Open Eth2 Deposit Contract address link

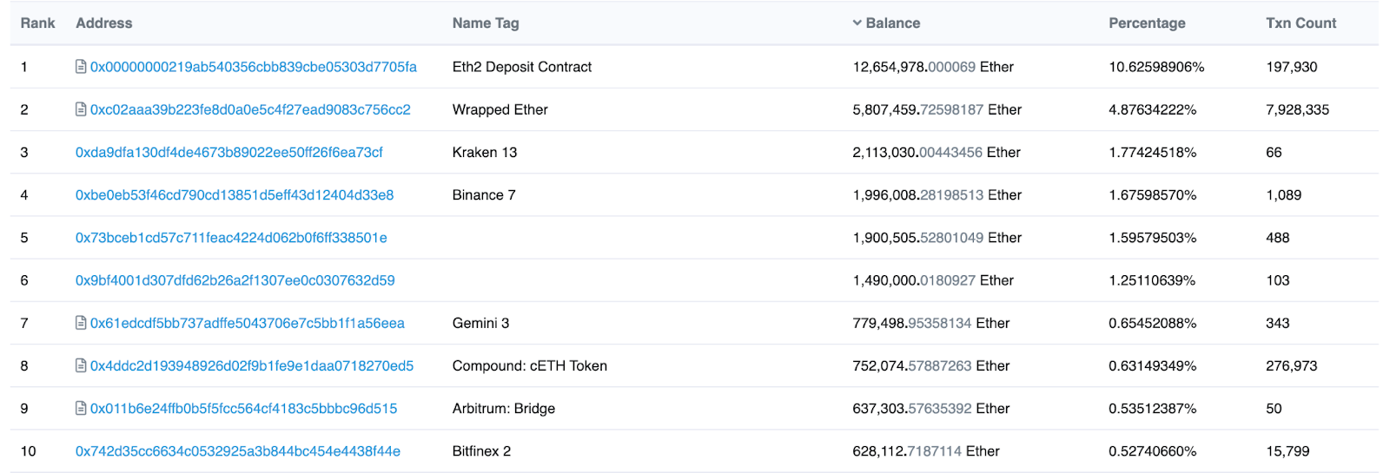253,67
